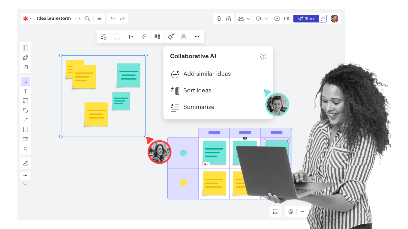Image resolution: width=408 pixels, height=229 pixels.
Task: Open the white fill color circle
Action: coord(117,37)
